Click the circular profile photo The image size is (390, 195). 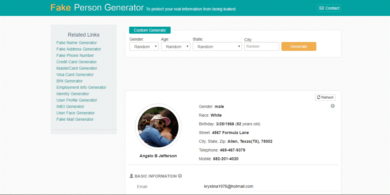[158, 127]
